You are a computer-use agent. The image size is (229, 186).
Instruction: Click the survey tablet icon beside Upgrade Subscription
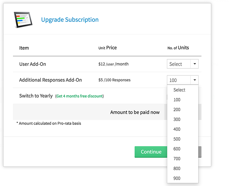[x=24, y=20]
